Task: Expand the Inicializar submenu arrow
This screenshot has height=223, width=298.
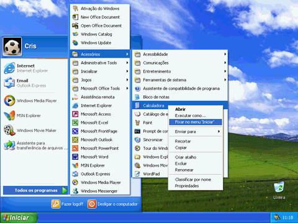Action: 127,71
